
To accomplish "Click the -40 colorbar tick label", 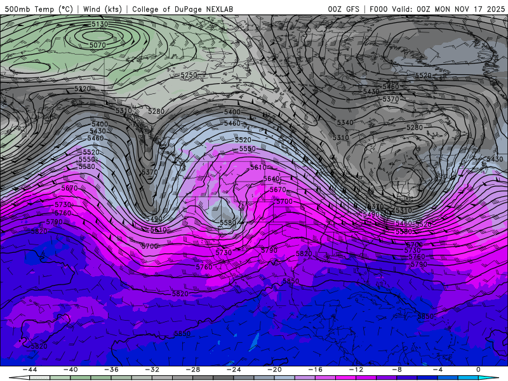I will pos(70,370).
